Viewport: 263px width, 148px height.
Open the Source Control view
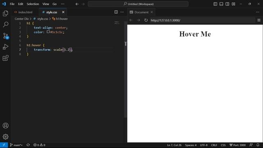6,36
